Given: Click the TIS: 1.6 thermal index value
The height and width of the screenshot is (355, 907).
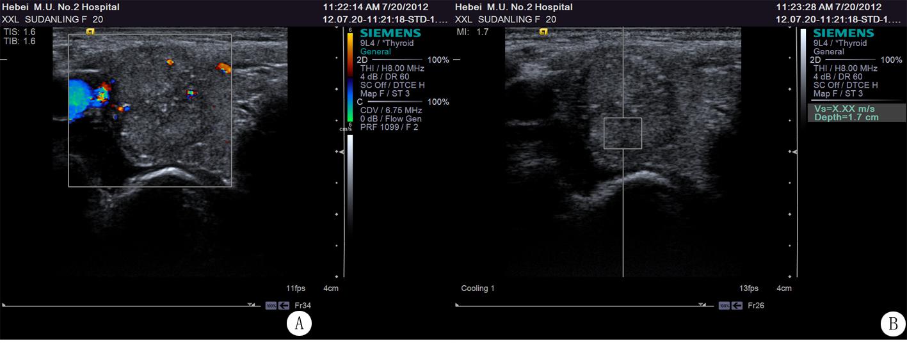Looking at the screenshot, I should (x=19, y=31).
